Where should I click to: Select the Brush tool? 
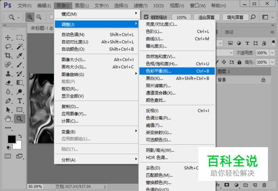19,65
